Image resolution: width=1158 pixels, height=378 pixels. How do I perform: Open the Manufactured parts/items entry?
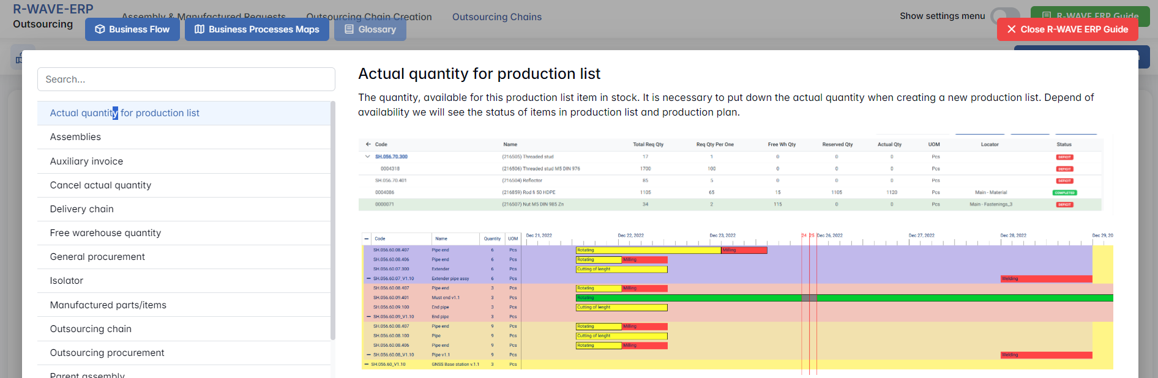click(x=108, y=305)
